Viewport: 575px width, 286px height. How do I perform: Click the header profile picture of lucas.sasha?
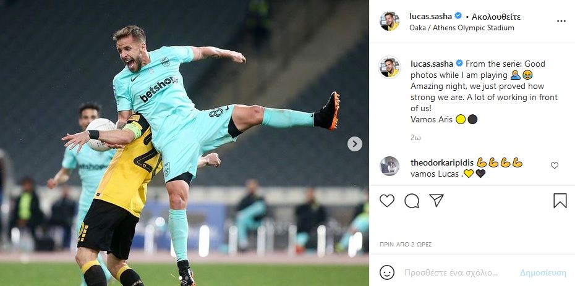tap(390, 21)
